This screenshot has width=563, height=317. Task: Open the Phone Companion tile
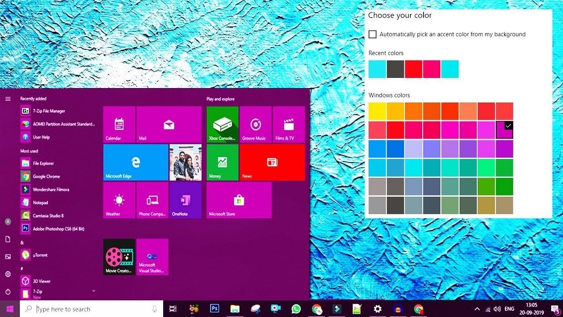152,200
